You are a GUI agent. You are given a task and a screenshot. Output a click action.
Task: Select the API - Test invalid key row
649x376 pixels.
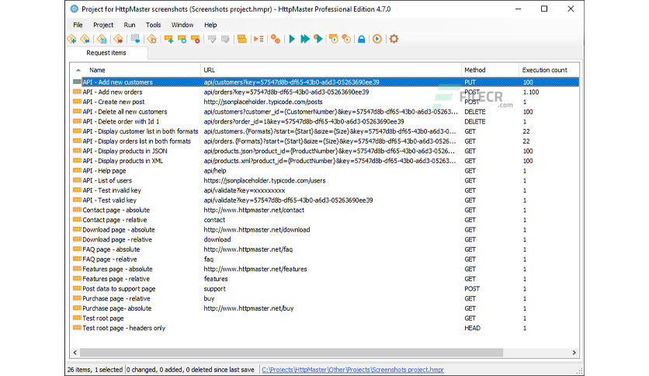coord(326,190)
